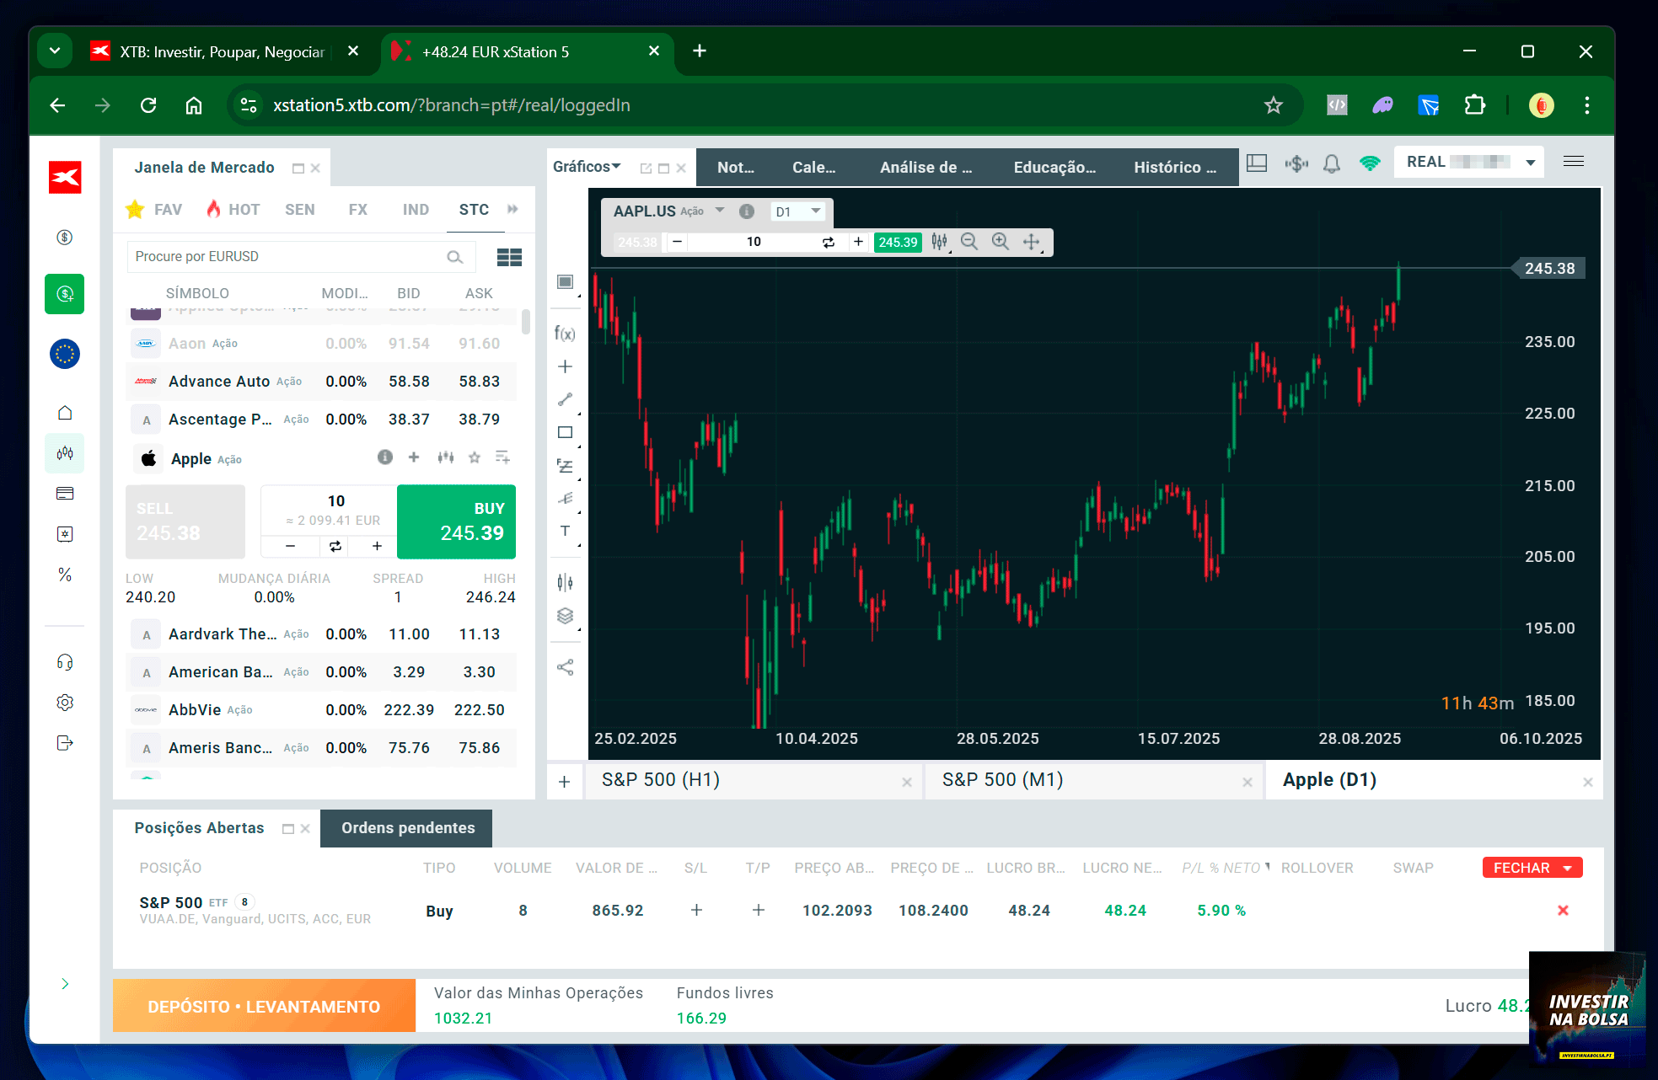Click the green deposit dollar icon
The image size is (1658, 1080).
[65, 294]
